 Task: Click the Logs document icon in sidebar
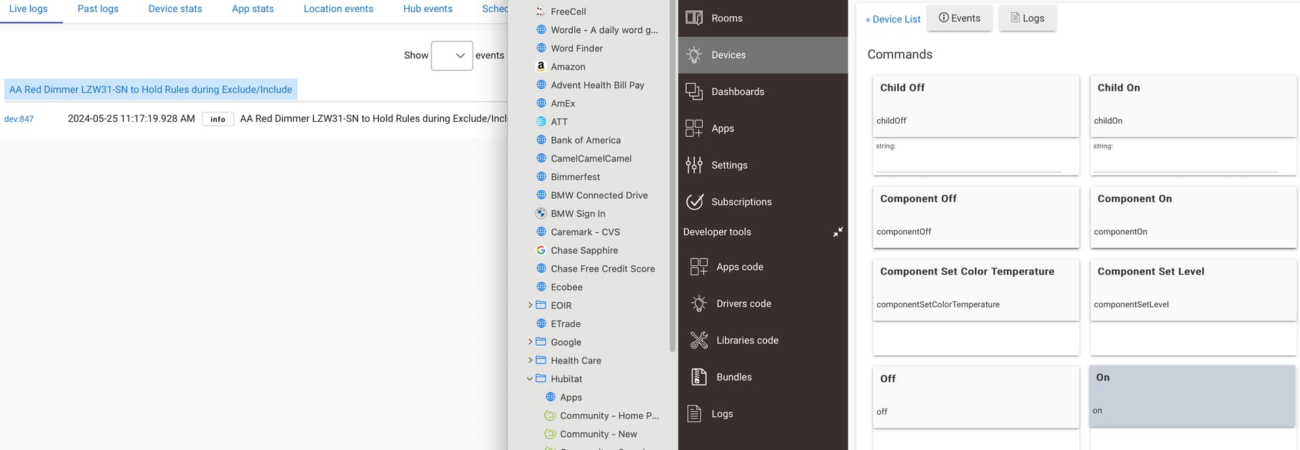[x=694, y=413]
